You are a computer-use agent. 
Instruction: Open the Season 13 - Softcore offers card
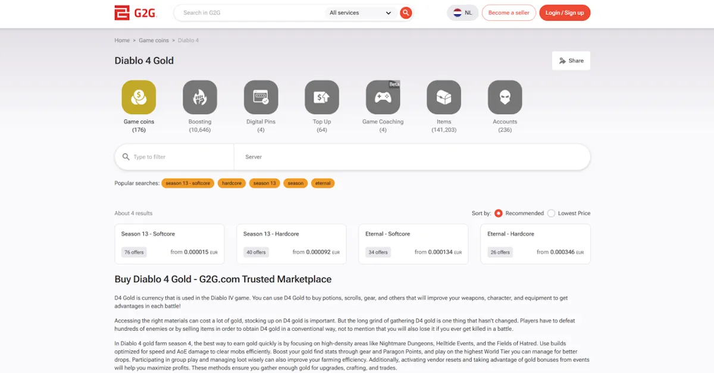click(170, 244)
